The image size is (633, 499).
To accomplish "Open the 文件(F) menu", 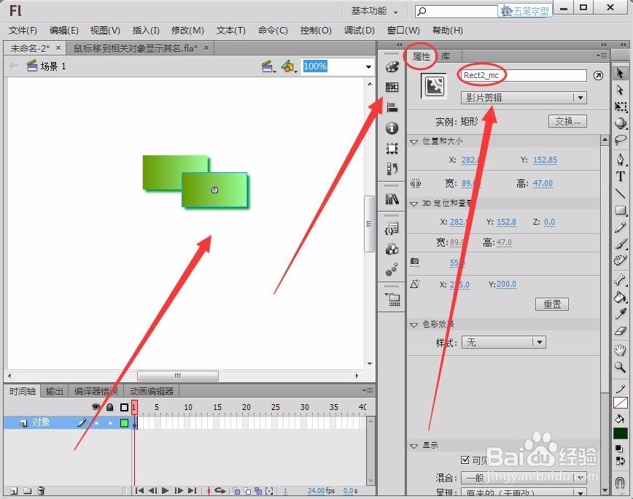I will (23, 31).
